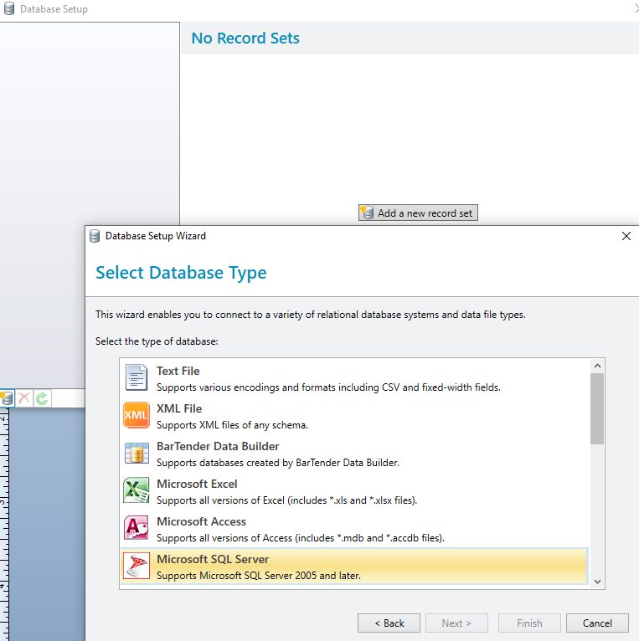
Task: Click the green refresh toolbar icon
Action: (x=42, y=398)
